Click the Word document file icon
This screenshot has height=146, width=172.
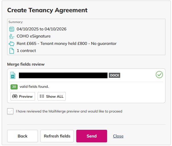[13, 75]
